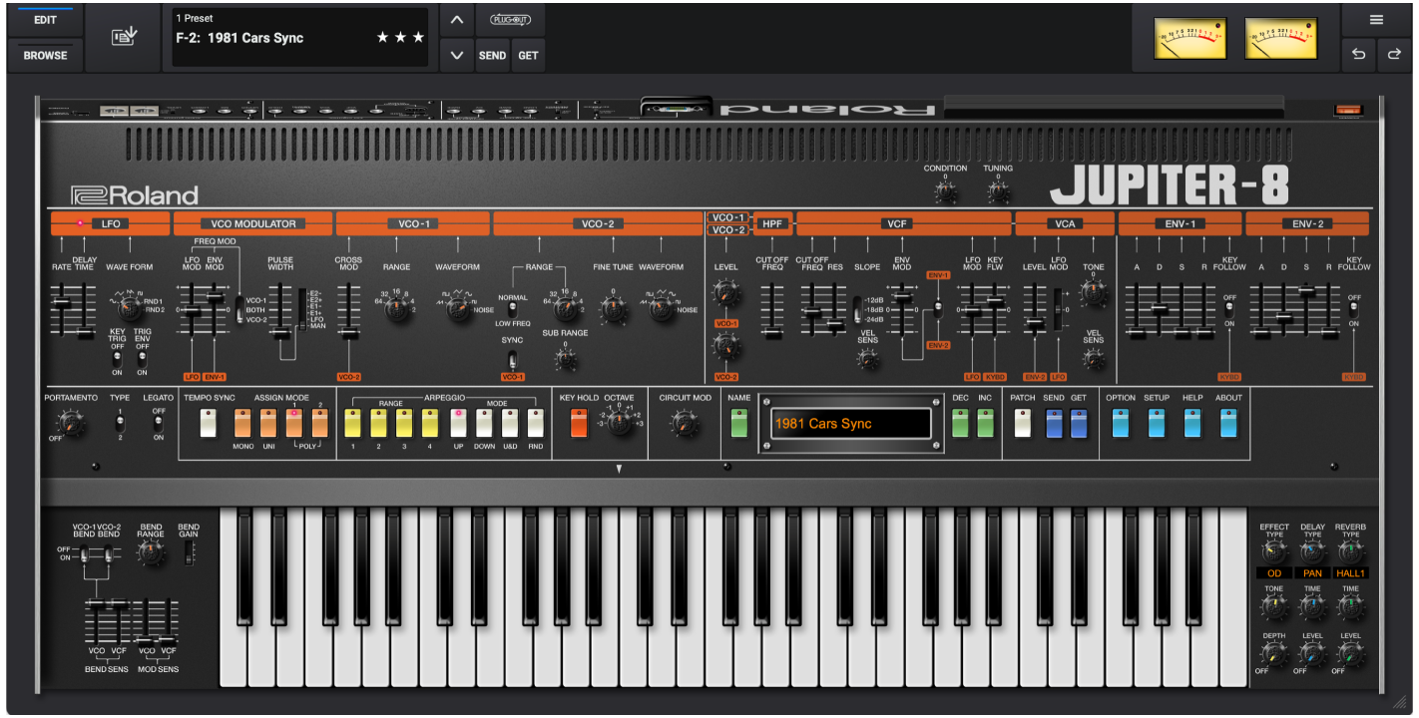Screen dimensions: 1419x718
Task: Switch to the EDIT tab
Action: pos(45,20)
